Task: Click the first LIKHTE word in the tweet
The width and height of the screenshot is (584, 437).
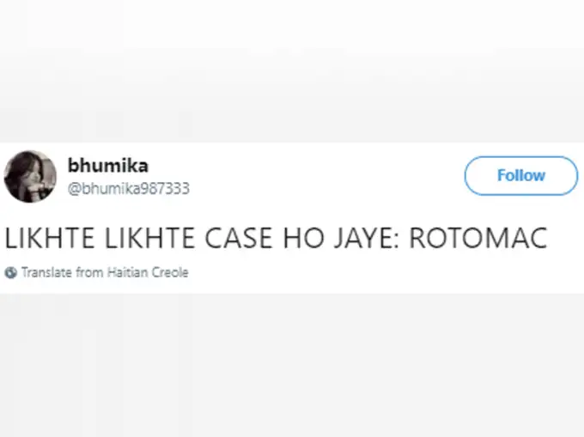Action: tap(50, 238)
